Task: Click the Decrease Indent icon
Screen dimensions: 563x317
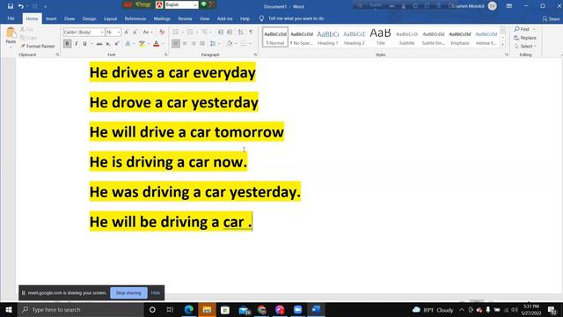Action: tap(221, 33)
